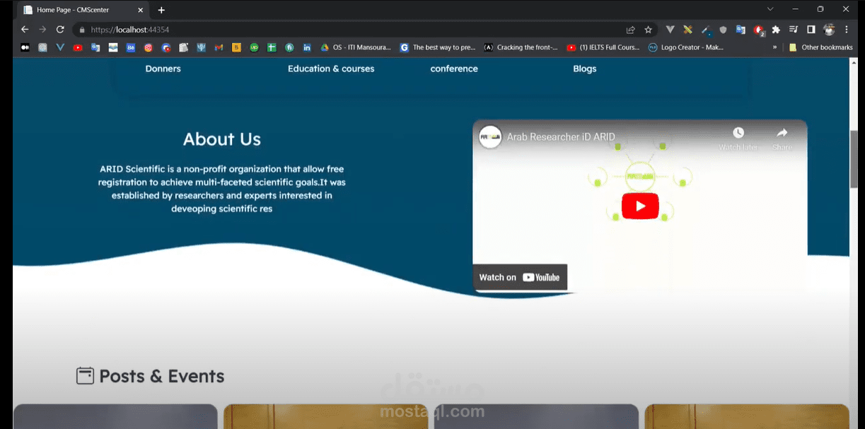Open 'Cracking the front-...' bookmark
865x429 pixels.
pyautogui.click(x=521, y=47)
